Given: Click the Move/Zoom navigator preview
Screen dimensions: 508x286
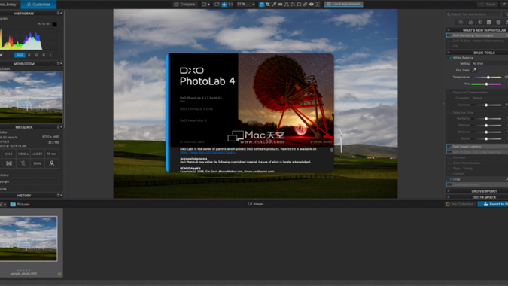Looking at the screenshot, I should point(31,97).
